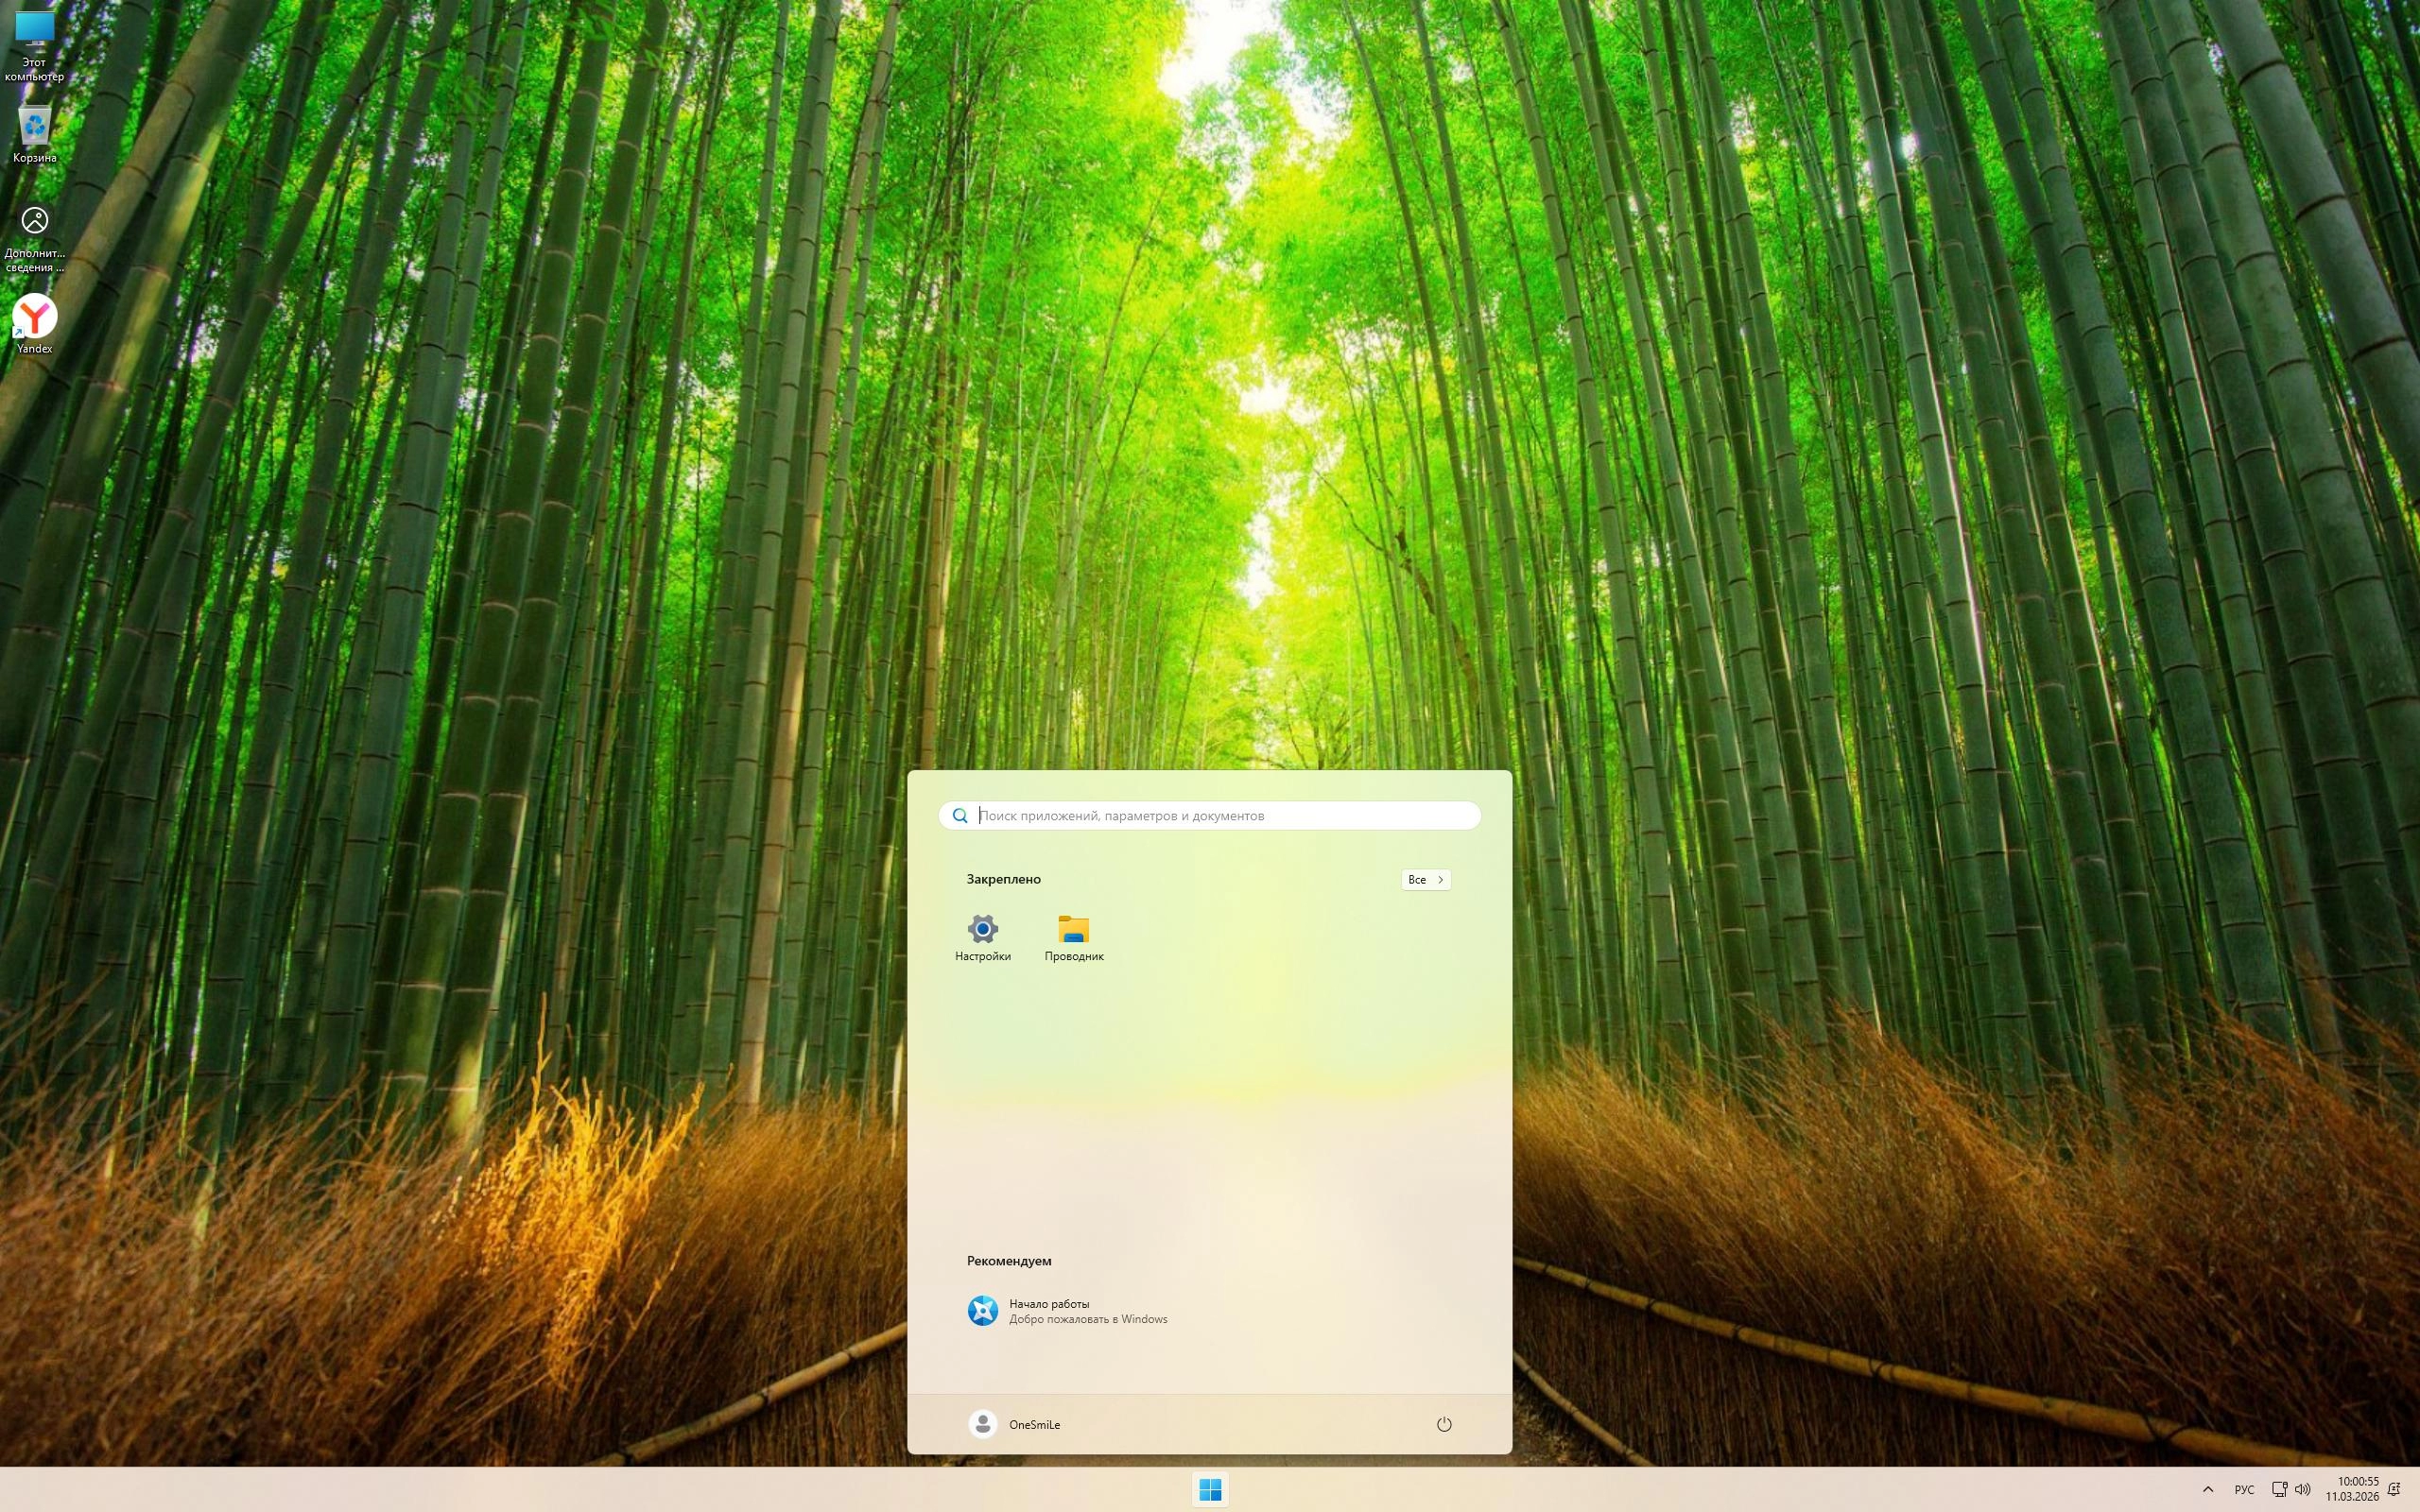Click the Закреплено section heading

point(1003,879)
